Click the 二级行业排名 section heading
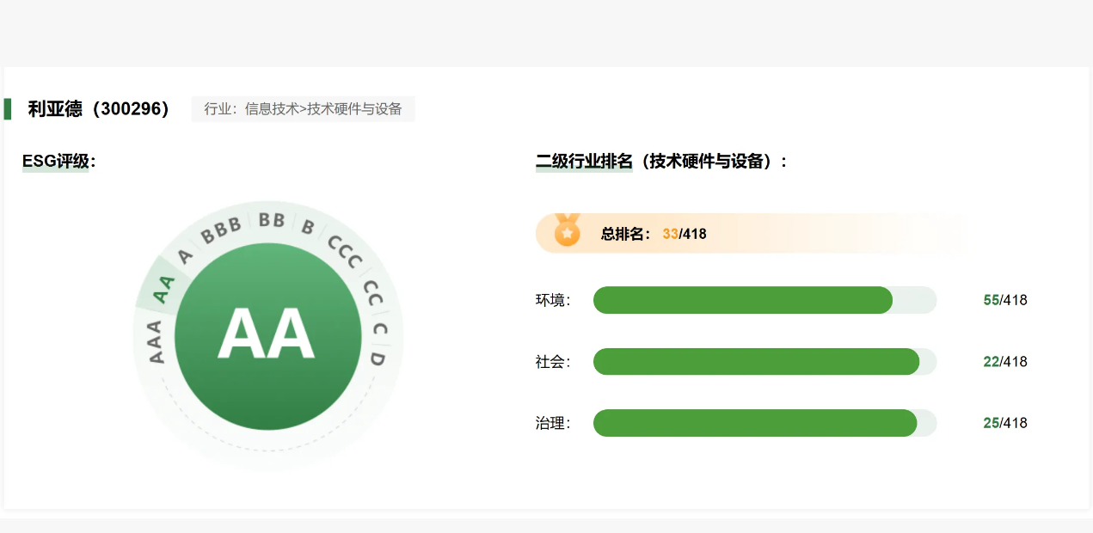The image size is (1093, 533). click(660, 162)
